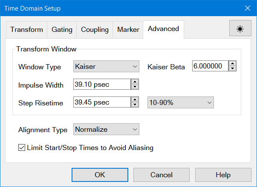
Task: Open the Gating tab
Action: [62, 30]
